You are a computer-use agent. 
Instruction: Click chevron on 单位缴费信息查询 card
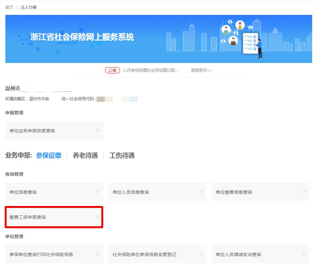point(304,192)
